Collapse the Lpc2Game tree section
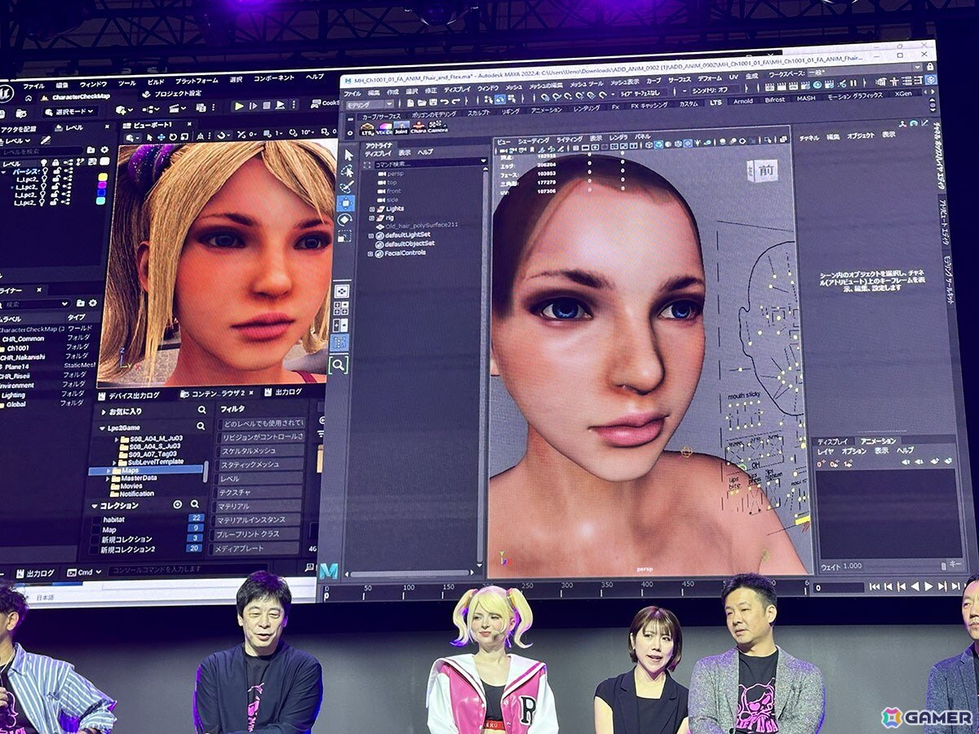The image size is (979, 734). tap(102, 428)
